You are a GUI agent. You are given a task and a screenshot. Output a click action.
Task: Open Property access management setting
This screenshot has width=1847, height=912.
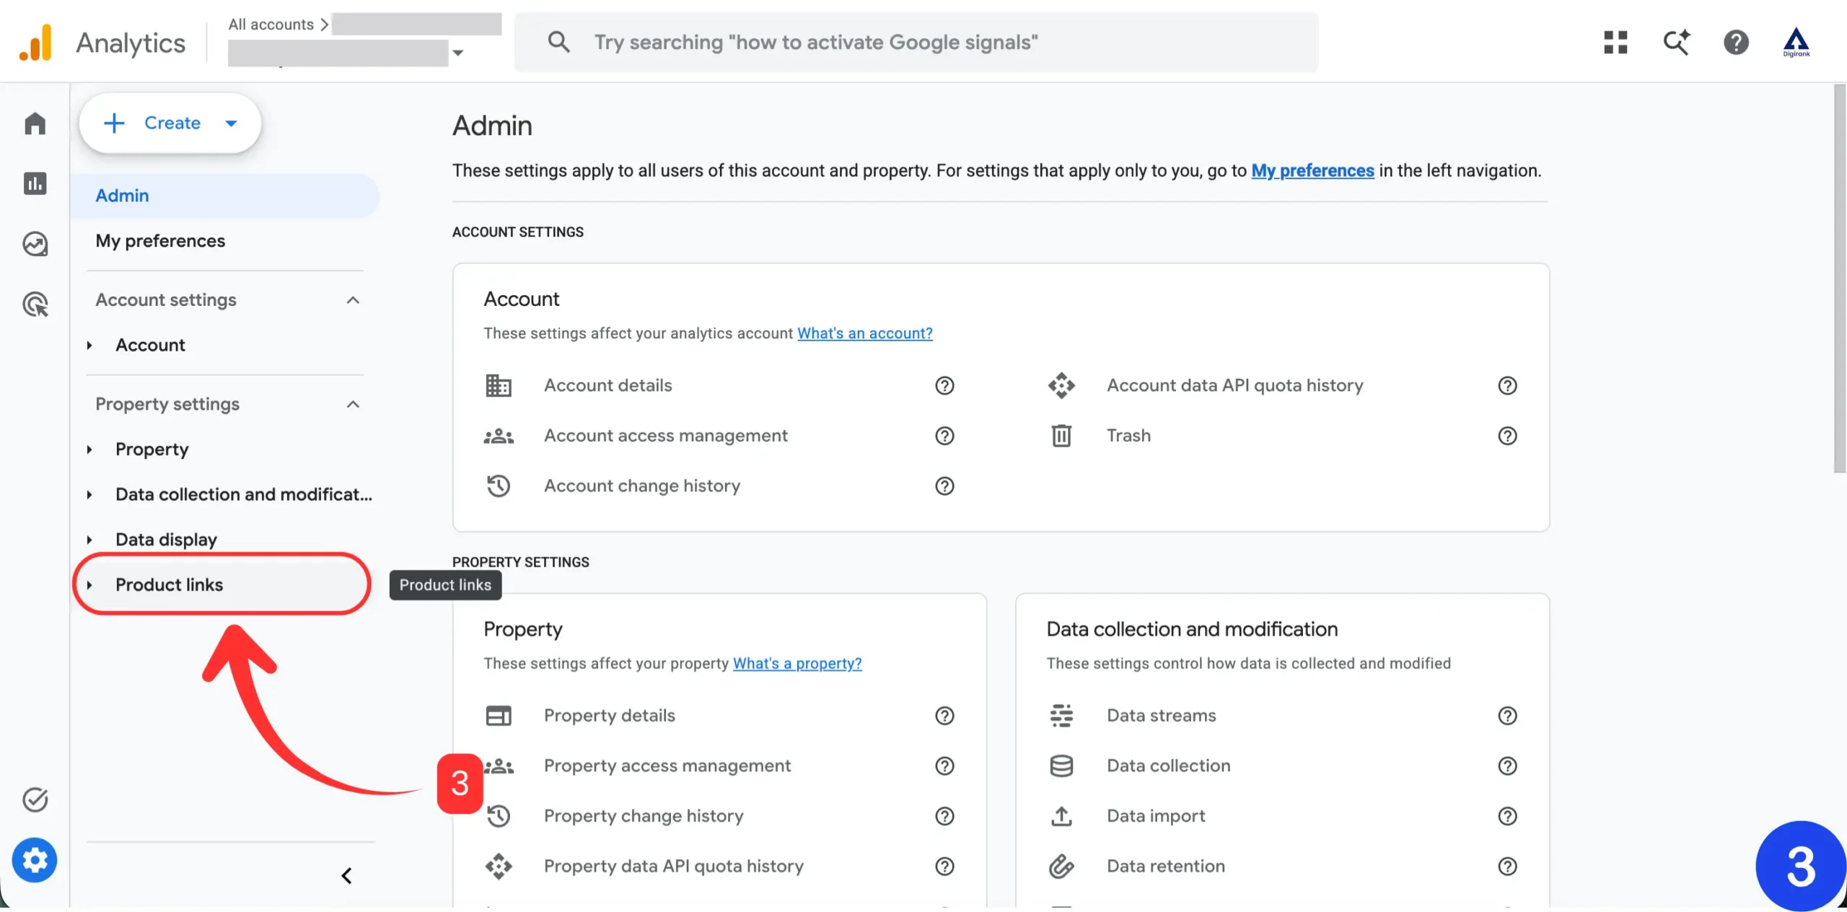667,766
